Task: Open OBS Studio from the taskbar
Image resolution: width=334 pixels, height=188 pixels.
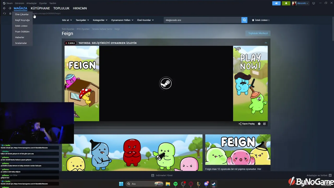Action: point(183,184)
